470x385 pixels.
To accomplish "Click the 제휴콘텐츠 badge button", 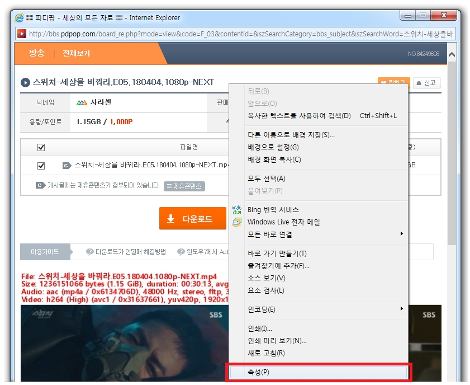I will point(184,186).
